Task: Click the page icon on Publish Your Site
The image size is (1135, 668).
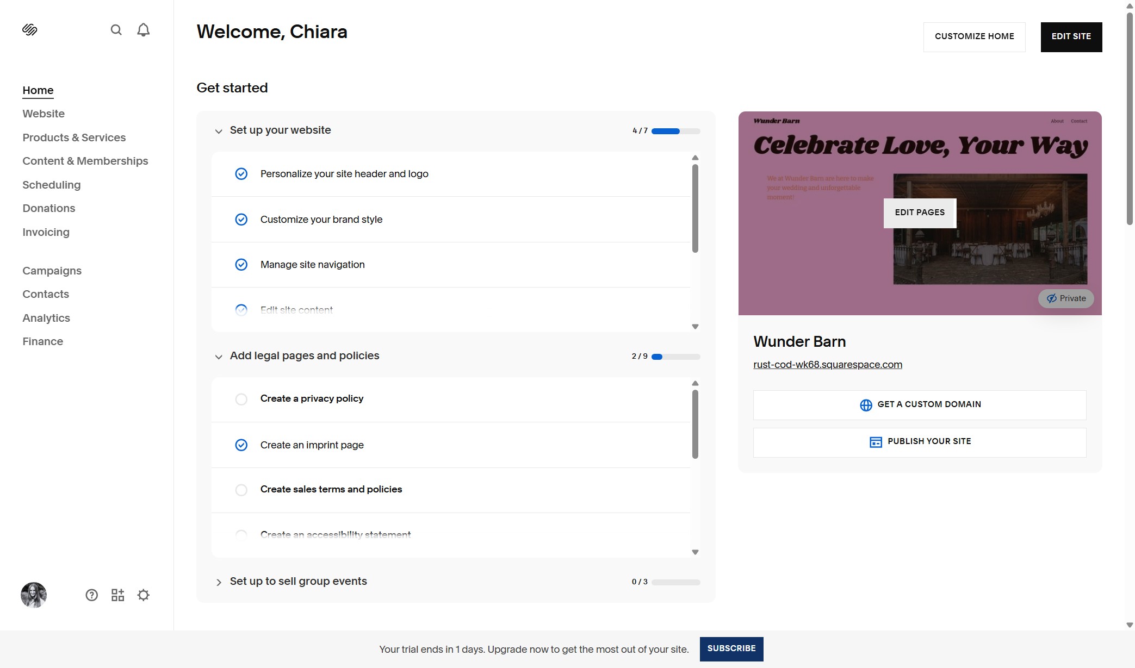Action: click(x=876, y=442)
